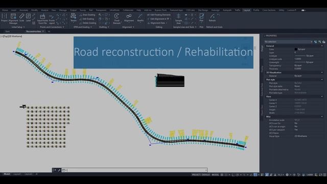Expand the Alignment panel
Image resolution: width=327 pixels, height=184 pixels.
click(128, 27)
